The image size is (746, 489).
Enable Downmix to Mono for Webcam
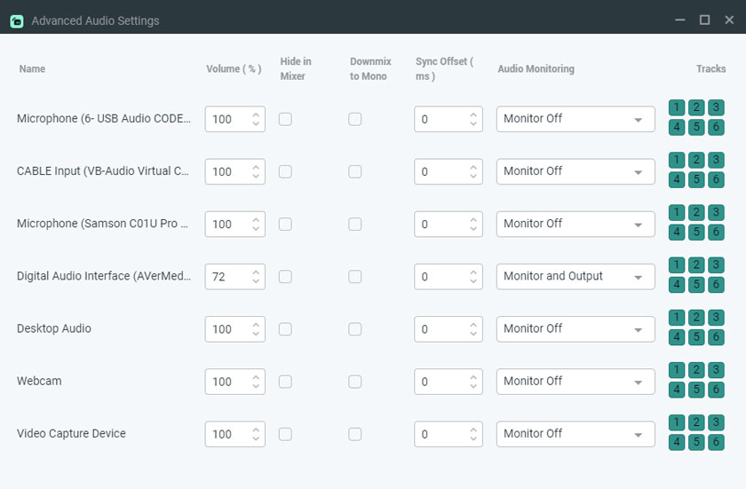(x=355, y=382)
